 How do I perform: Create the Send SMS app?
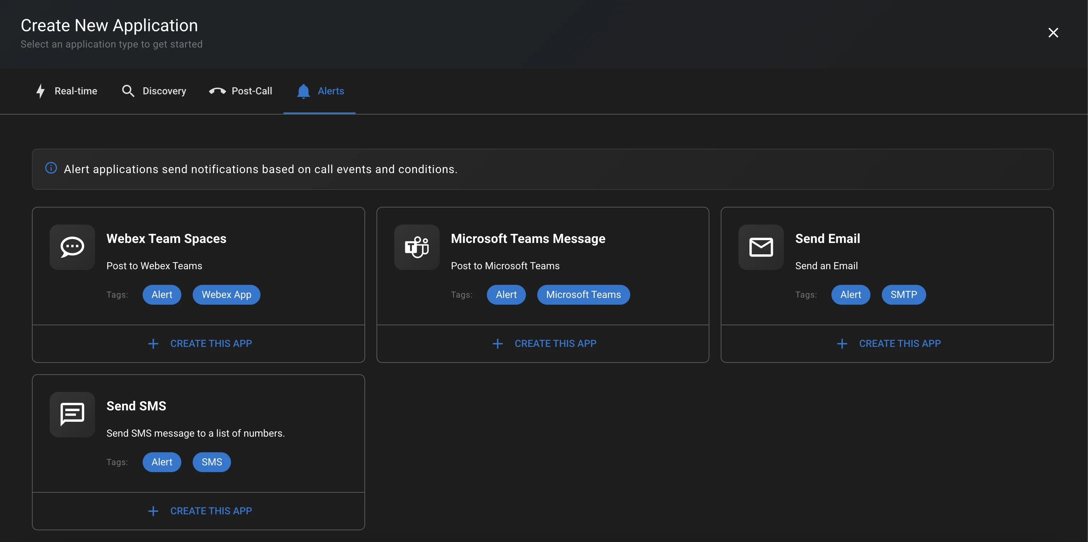tap(198, 511)
